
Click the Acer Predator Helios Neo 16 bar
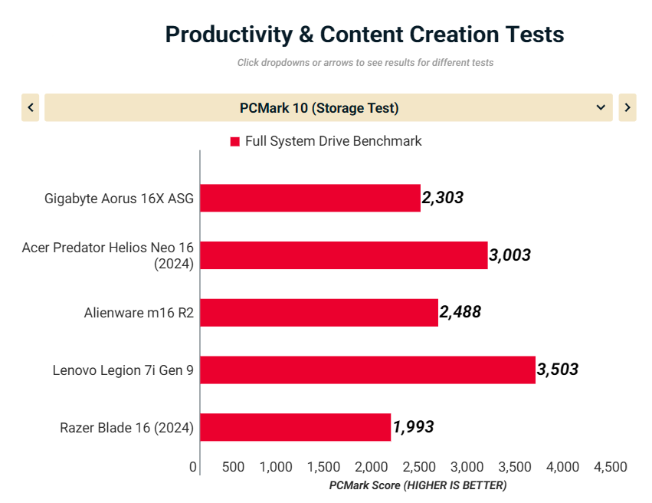[344, 255]
